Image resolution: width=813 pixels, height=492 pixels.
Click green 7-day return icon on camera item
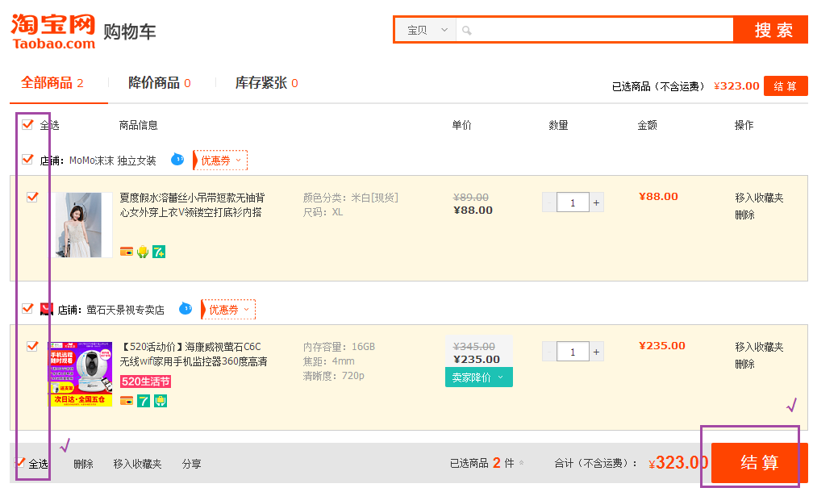coord(143,401)
